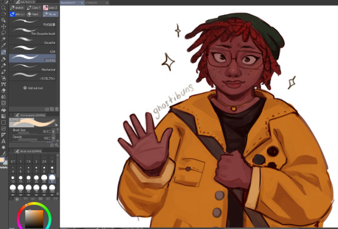Pick brush size 17 preset
The width and height of the screenshot is (338, 229).
click(28, 179)
